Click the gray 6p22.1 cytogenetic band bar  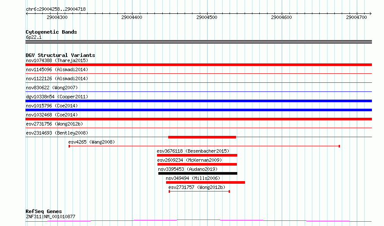click(x=198, y=42)
